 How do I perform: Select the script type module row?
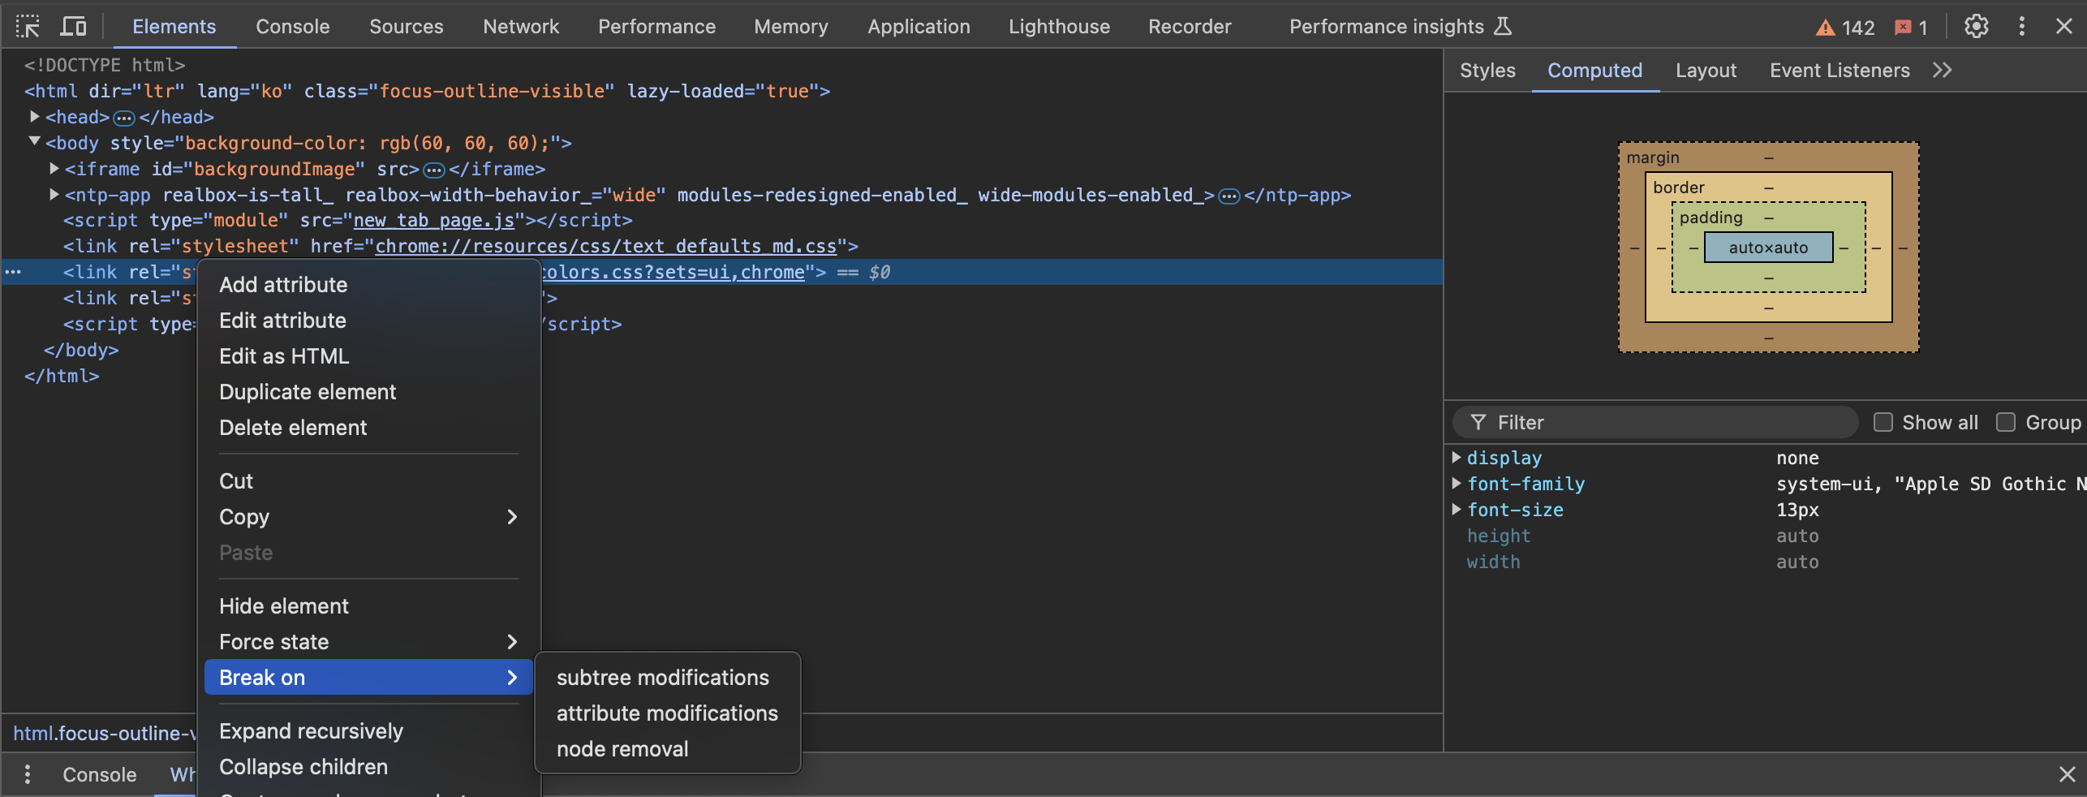(x=347, y=221)
